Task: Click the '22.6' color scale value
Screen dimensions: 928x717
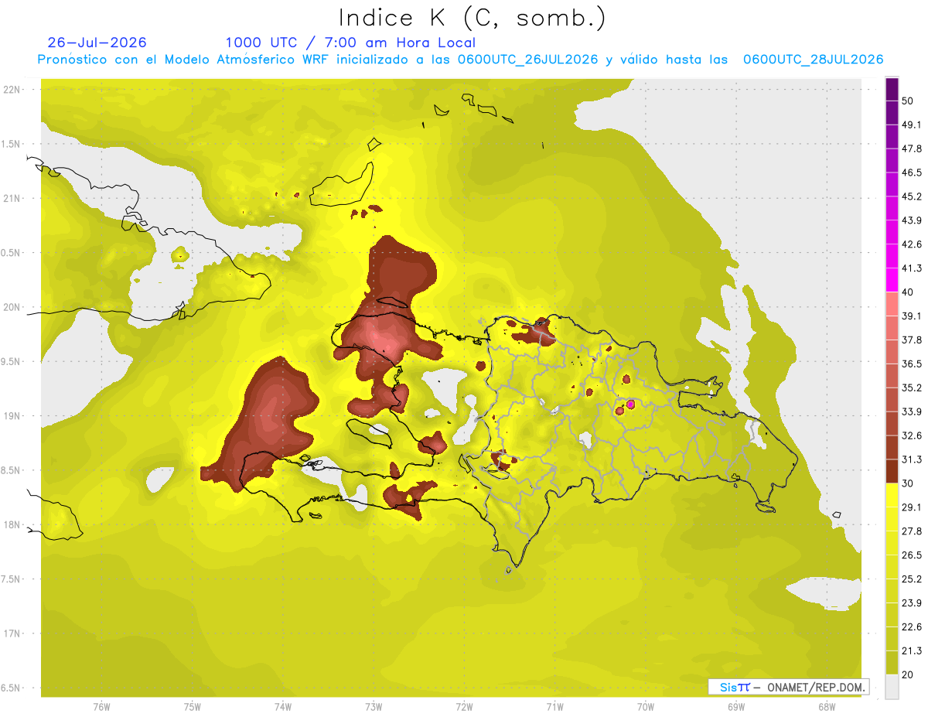Action: (913, 627)
